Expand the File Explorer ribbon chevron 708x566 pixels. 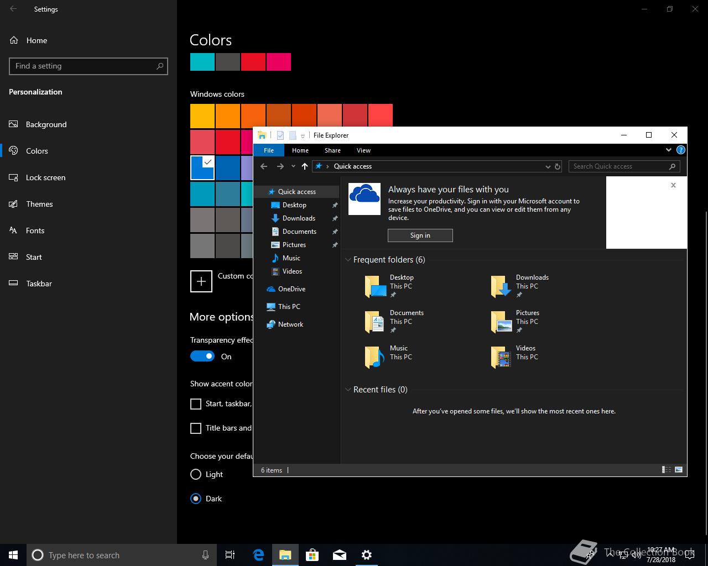tap(669, 150)
